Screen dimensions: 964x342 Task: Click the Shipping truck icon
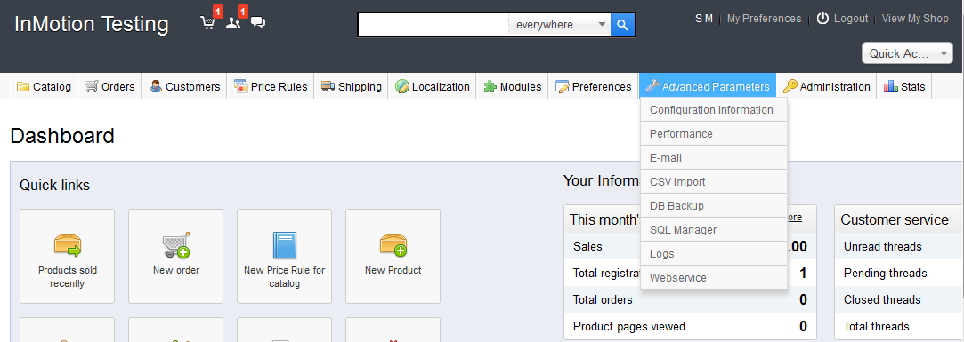pyautogui.click(x=328, y=86)
